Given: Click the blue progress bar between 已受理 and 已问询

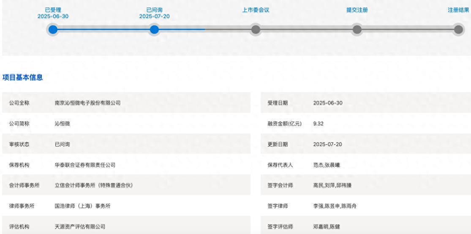Looking at the screenshot, I should [x=103, y=30].
